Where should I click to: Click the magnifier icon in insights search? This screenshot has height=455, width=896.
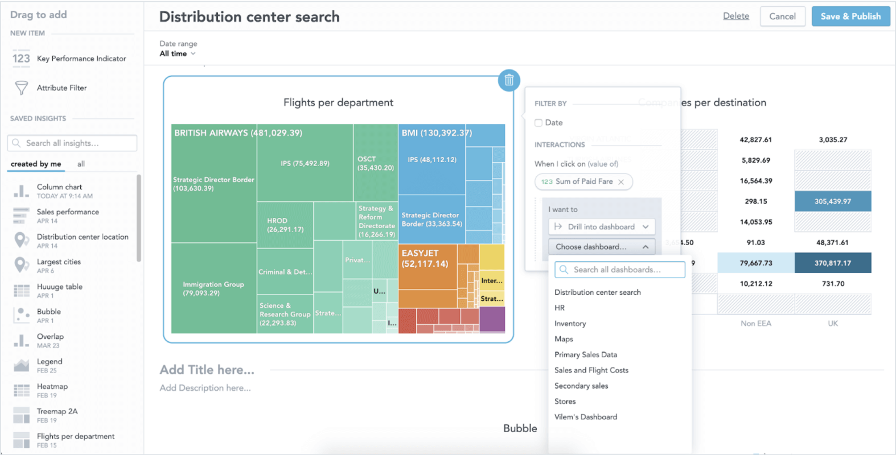pos(17,143)
